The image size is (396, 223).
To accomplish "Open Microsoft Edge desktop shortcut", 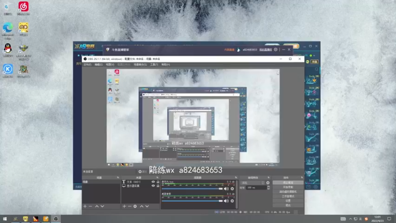I will [8, 31].
